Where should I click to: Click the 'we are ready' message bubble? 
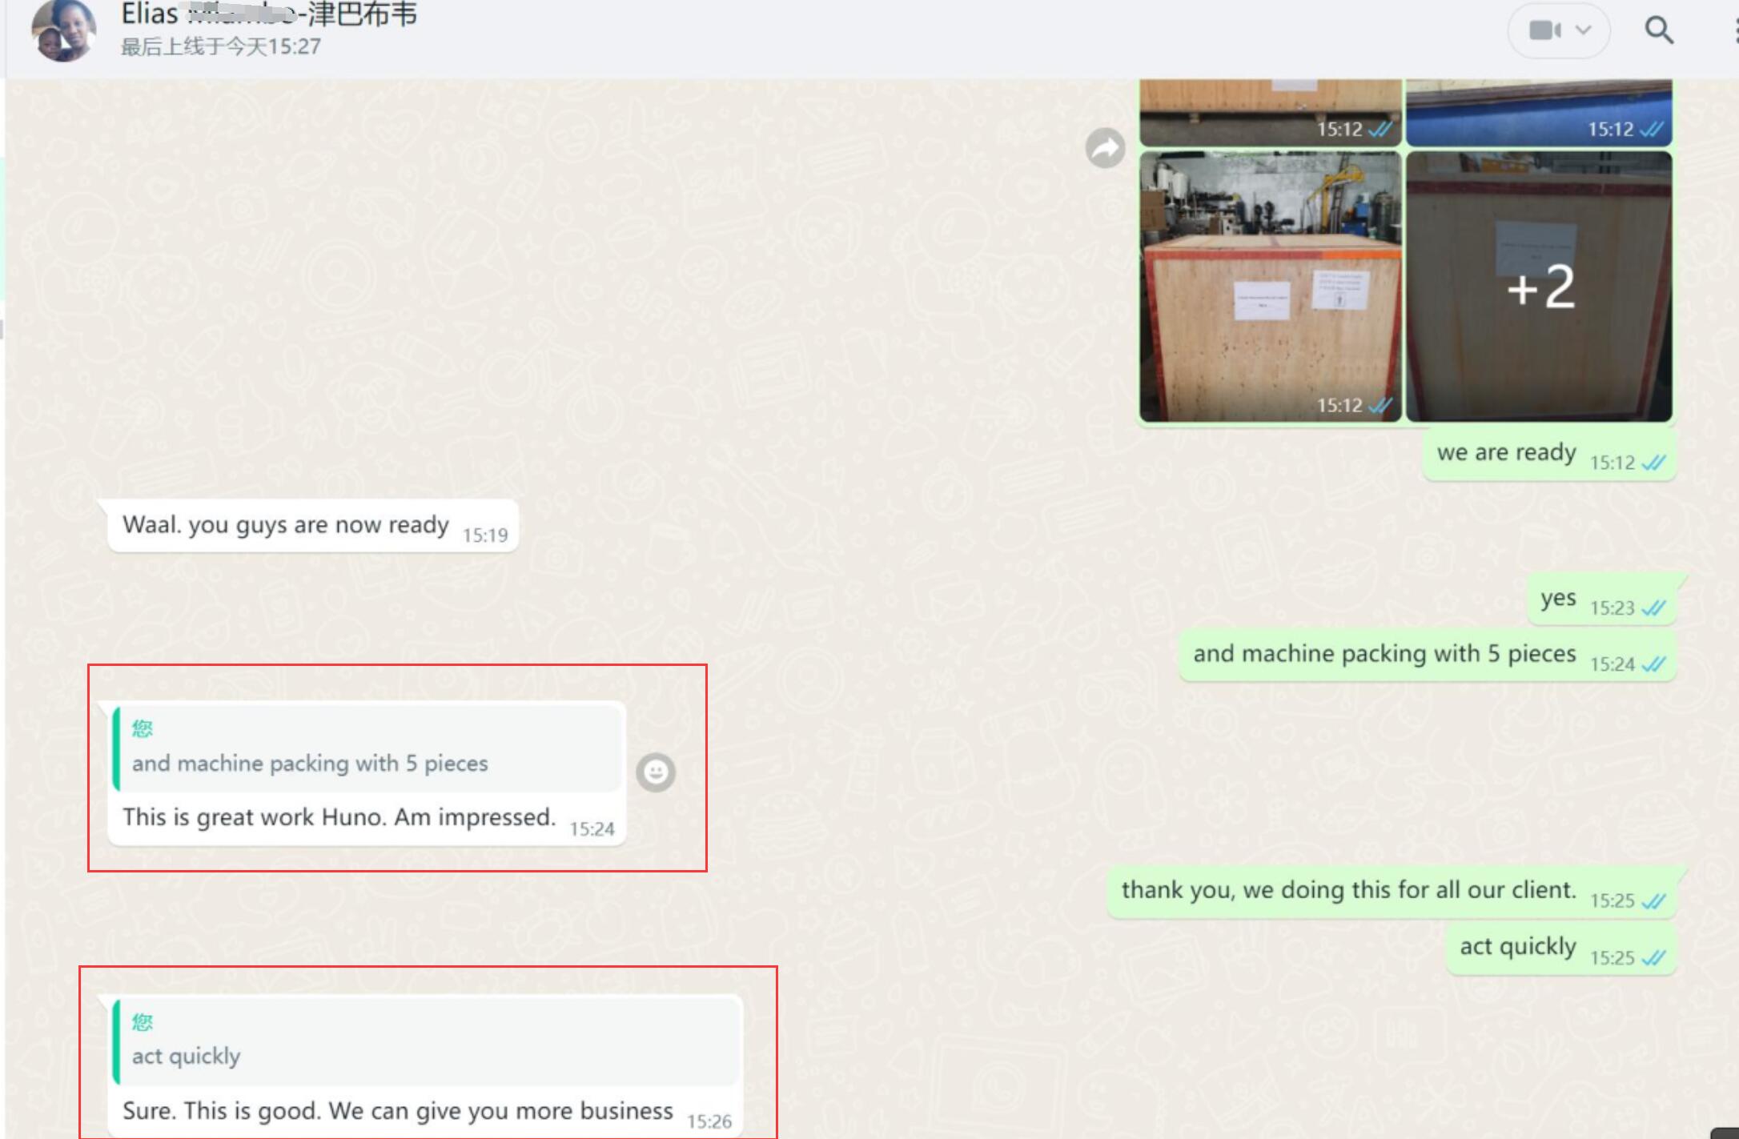[1506, 453]
